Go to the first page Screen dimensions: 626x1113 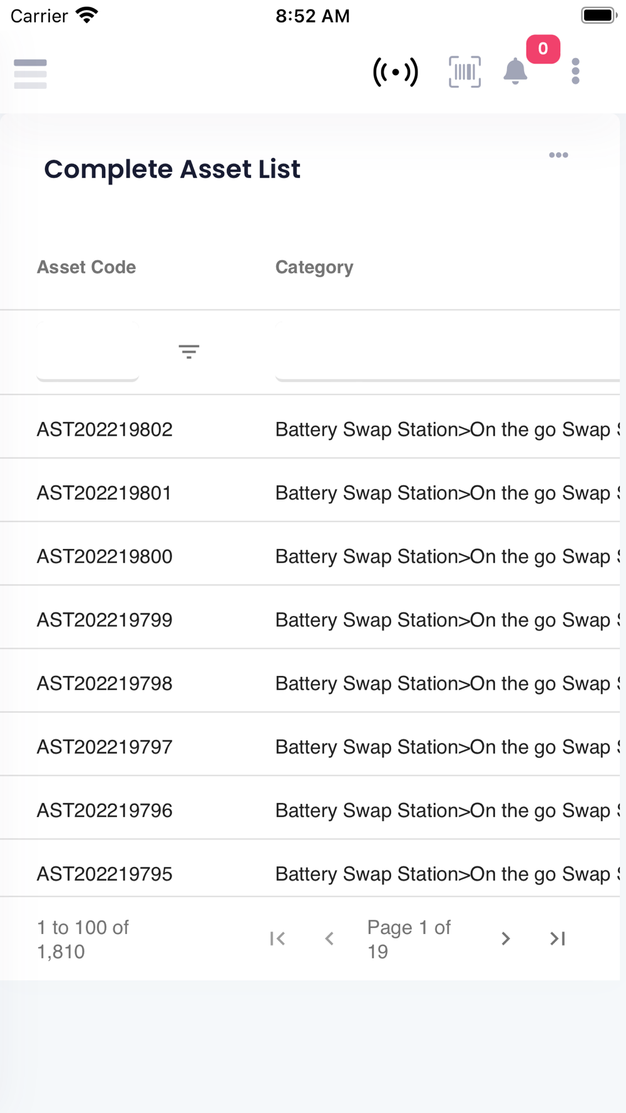(277, 938)
